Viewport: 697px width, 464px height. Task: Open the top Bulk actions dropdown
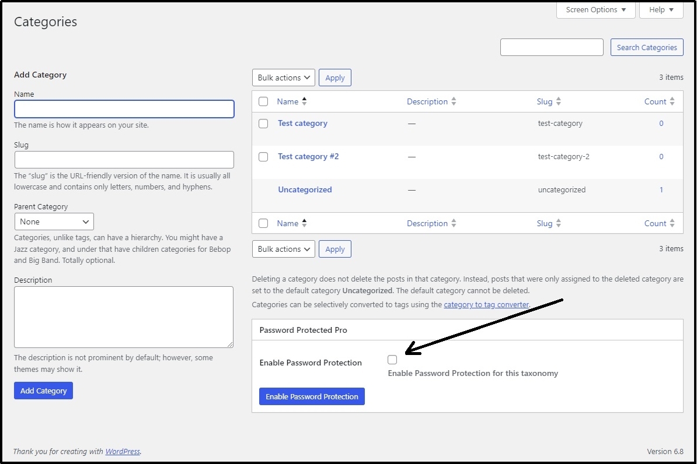pyautogui.click(x=283, y=77)
